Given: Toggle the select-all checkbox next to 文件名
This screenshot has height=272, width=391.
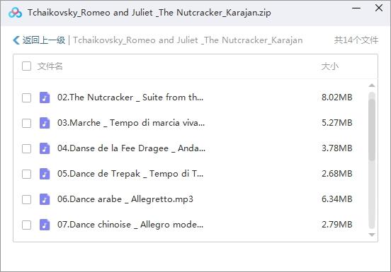Looking at the screenshot, I should [x=26, y=66].
